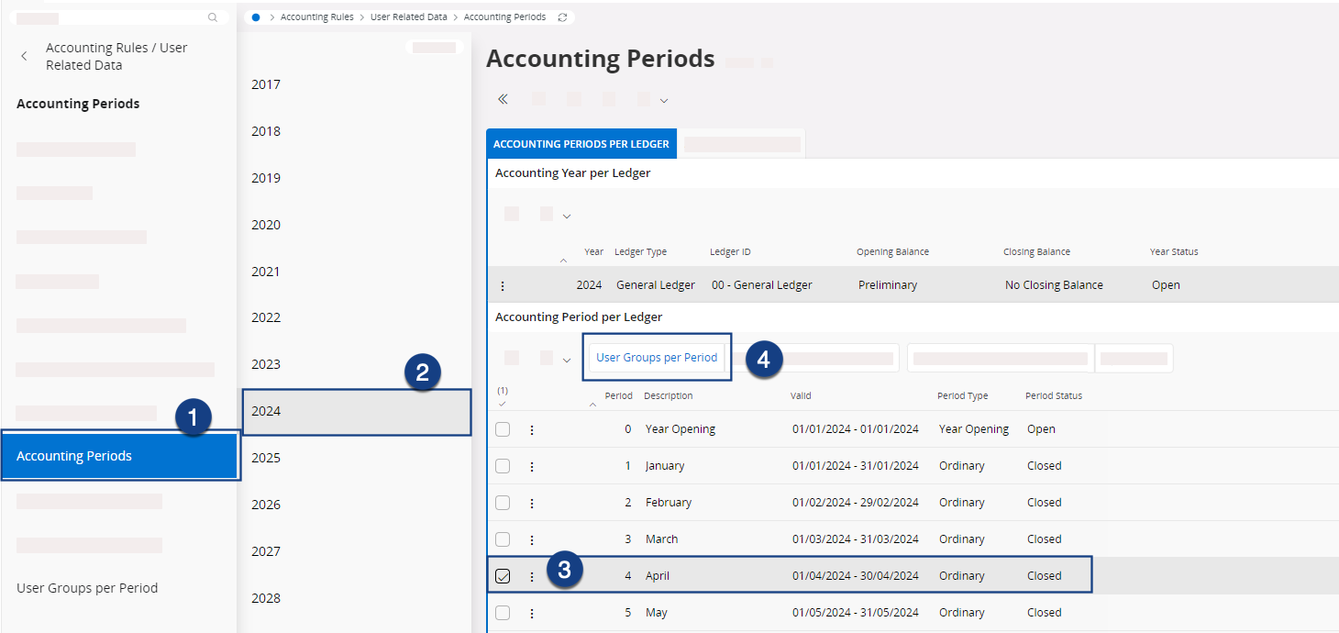The width and height of the screenshot is (1339, 633).
Task: Uncheck the April period checkbox
Action: click(x=503, y=576)
